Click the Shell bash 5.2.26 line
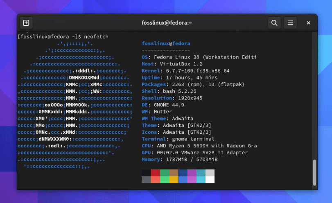 169,91
